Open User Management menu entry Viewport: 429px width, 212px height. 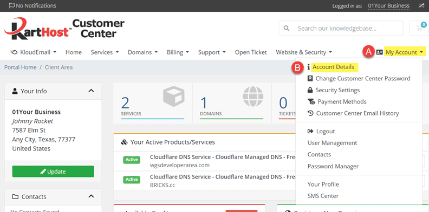point(332,143)
